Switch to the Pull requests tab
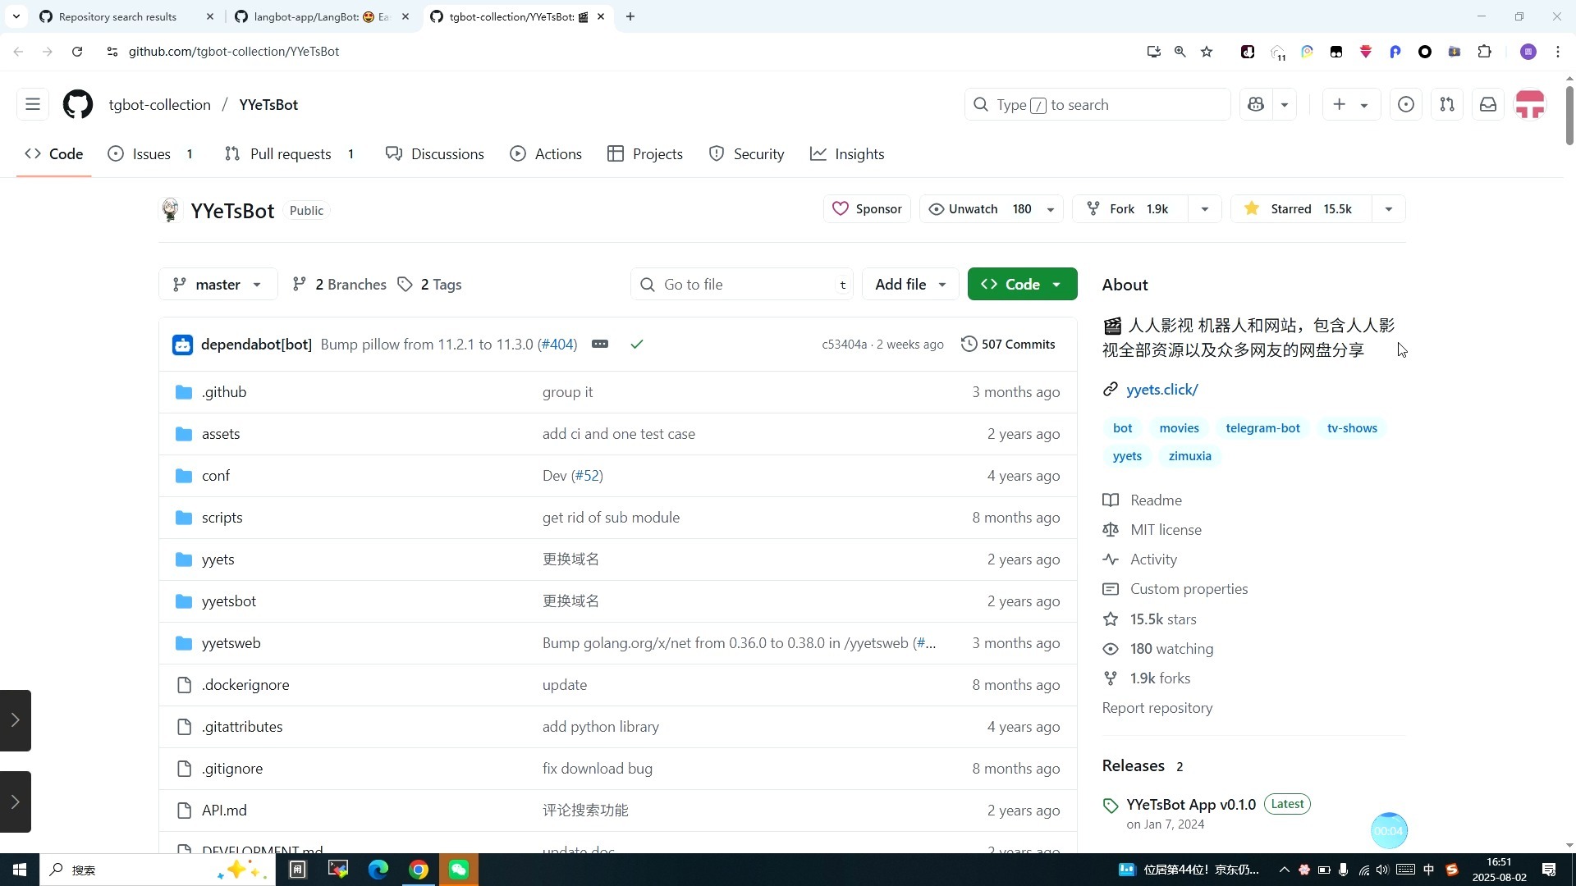 pyautogui.click(x=290, y=154)
